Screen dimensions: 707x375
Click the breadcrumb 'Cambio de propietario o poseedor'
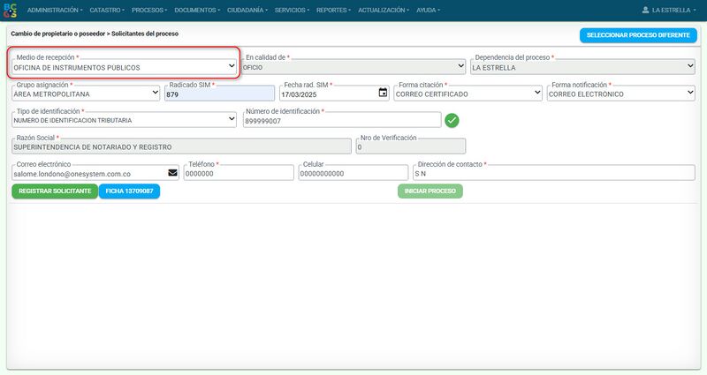[57, 34]
